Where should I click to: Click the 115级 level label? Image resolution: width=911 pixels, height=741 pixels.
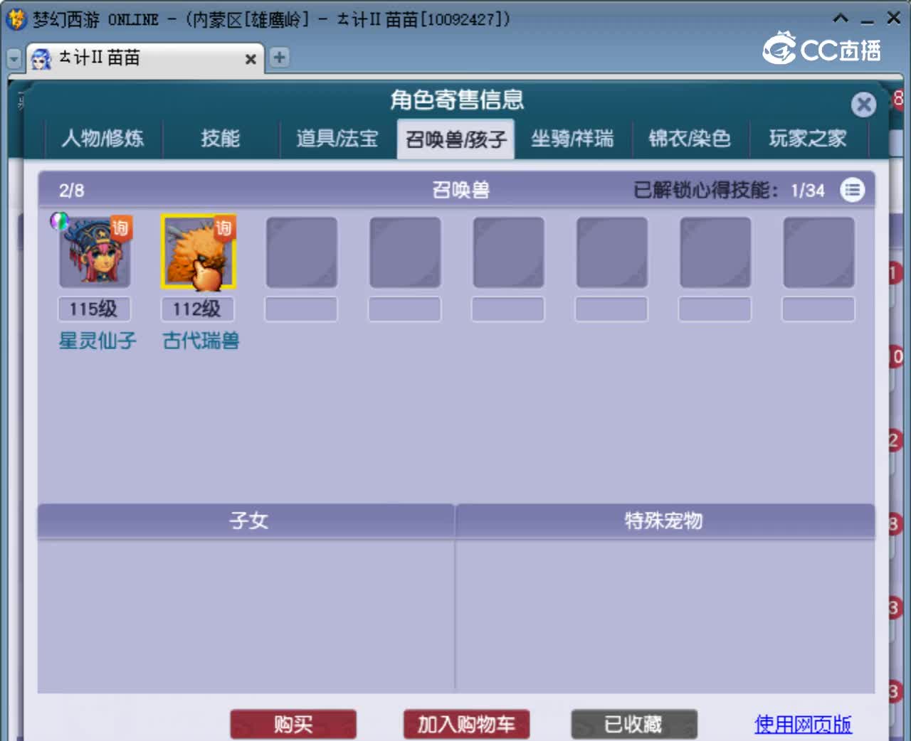click(x=94, y=309)
